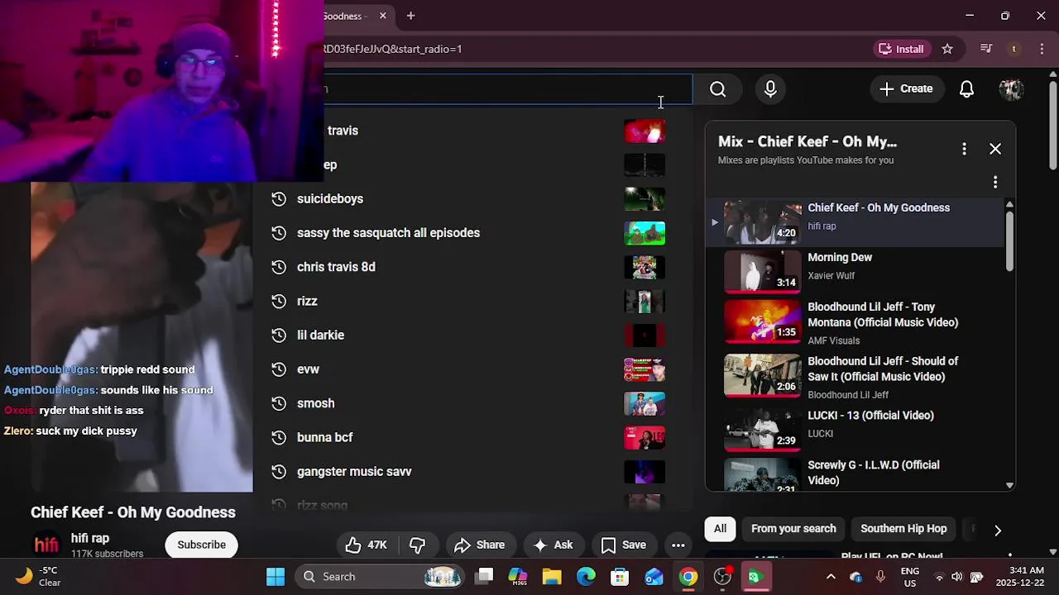Close the Goodness browser tab
Viewport: 1059px width, 595px height.
tap(382, 16)
